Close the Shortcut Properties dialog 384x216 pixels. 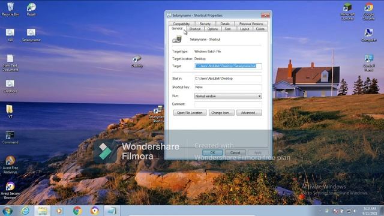click(x=265, y=16)
